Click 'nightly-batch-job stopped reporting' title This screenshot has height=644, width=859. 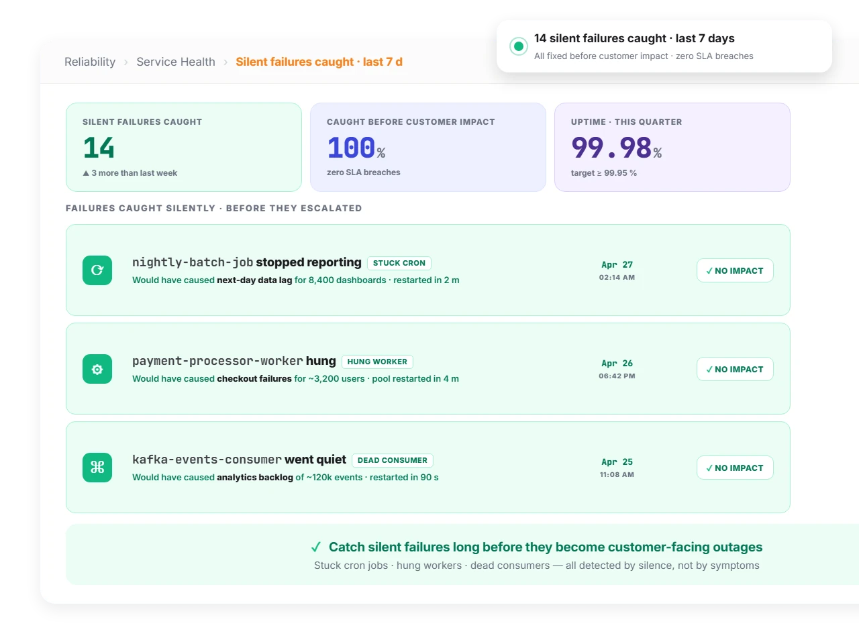tap(247, 262)
